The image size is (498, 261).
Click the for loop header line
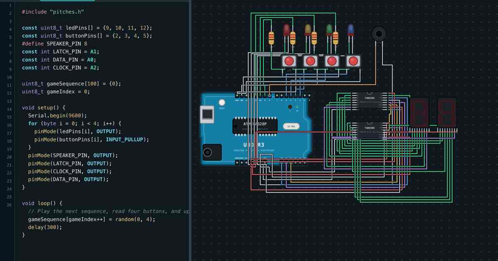75,123
